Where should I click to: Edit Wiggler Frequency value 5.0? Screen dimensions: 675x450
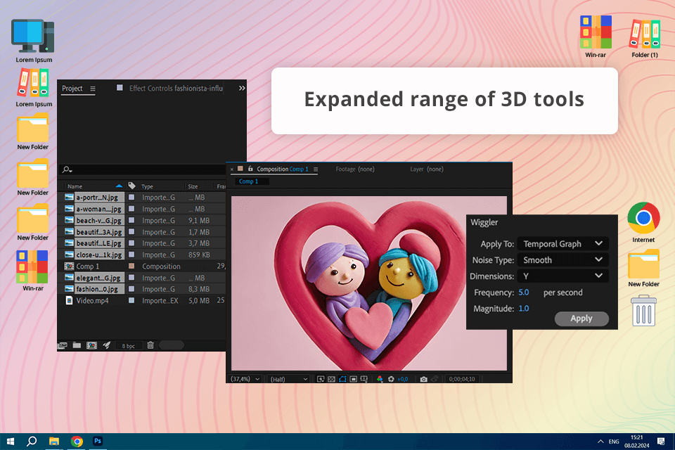click(x=523, y=292)
